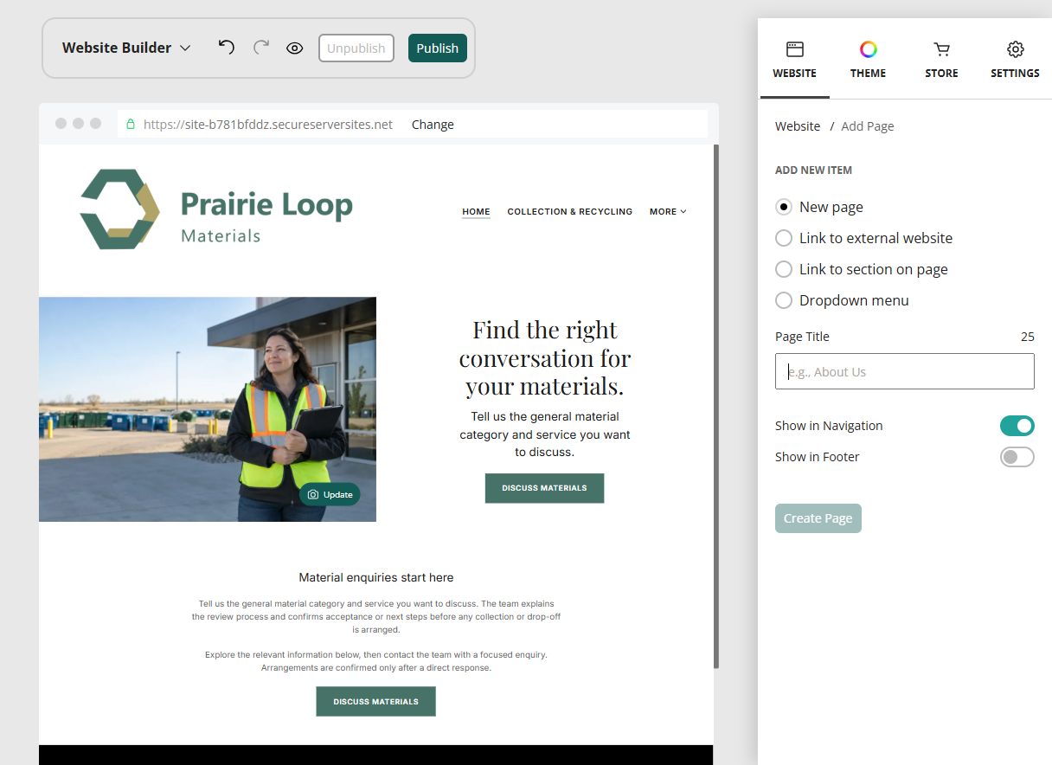Viewport: 1052px width, 765px height.
Task: Preview site with the eye icon
Action: [x=295, y=48]
